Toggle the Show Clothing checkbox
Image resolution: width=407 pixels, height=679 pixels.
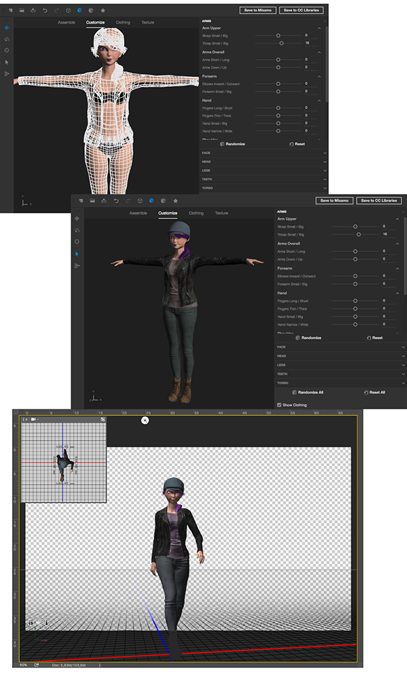(x=279, y=405)
